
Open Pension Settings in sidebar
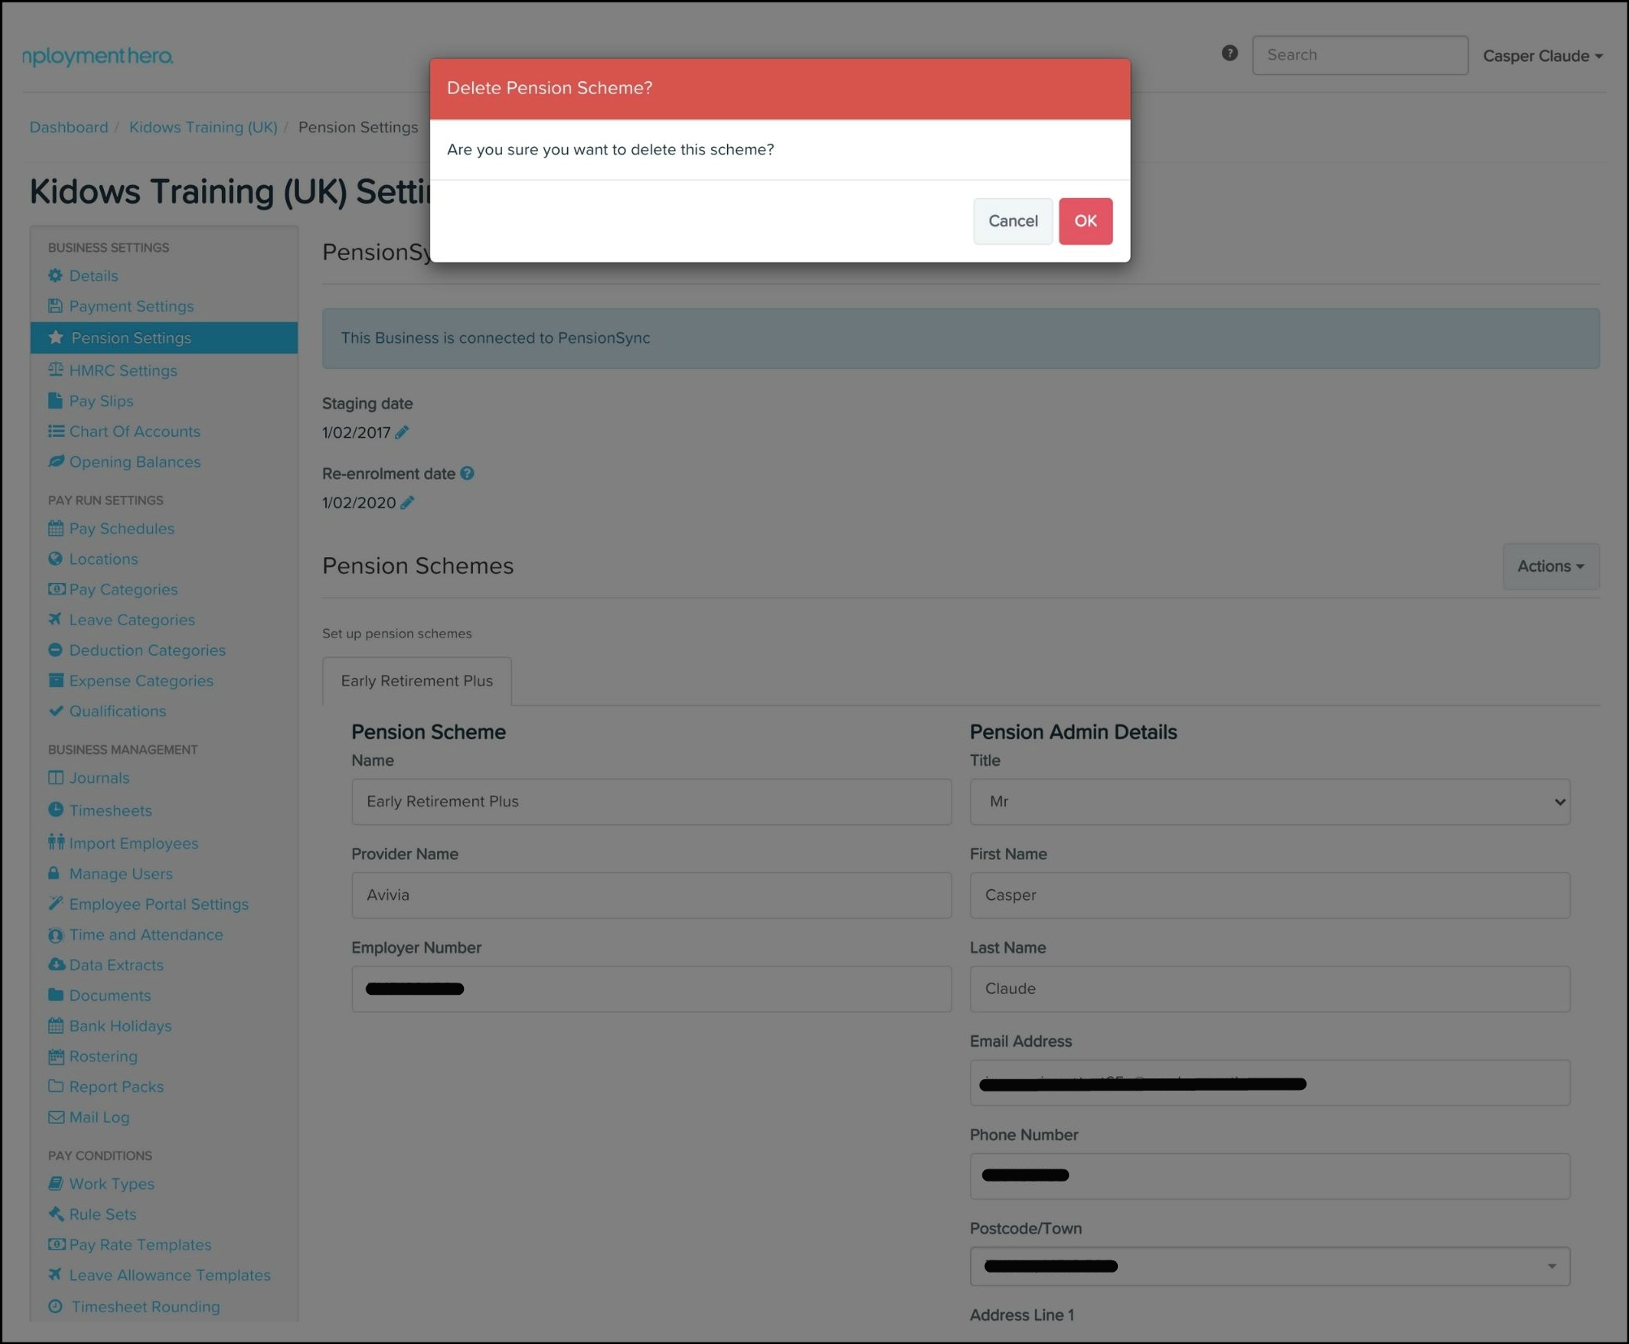(131, 338)
